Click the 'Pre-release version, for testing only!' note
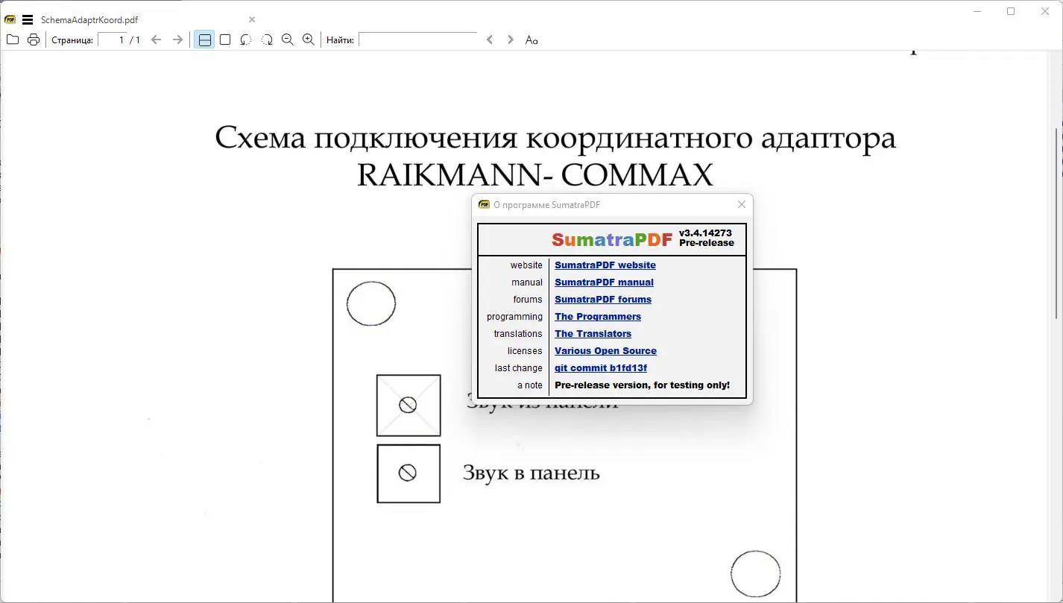Image resolution: width=1063 pixels, height=603 pixels. [642, 385]
